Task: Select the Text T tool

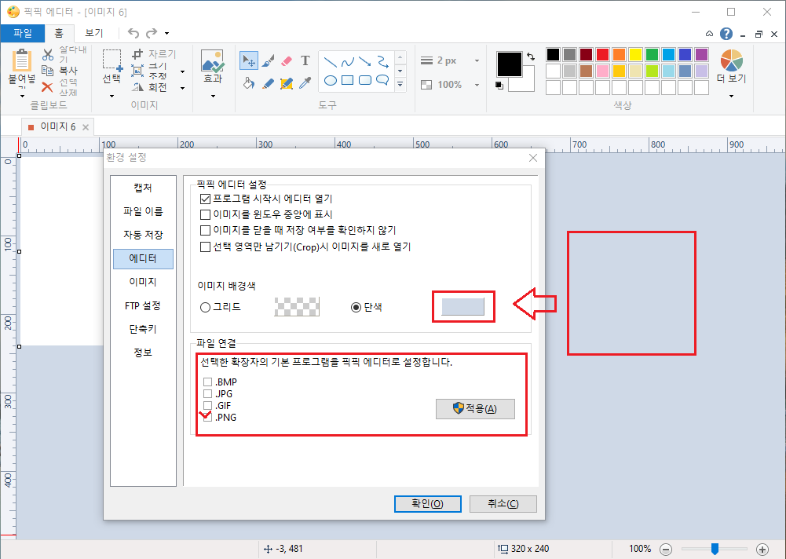Action: click(x=305, y=60)
